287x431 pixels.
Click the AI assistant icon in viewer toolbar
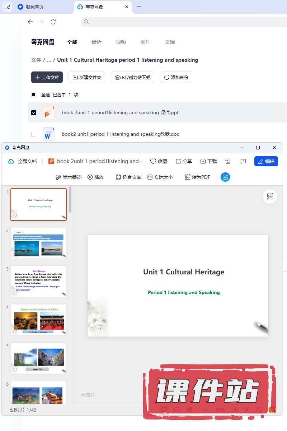[225, 177]
